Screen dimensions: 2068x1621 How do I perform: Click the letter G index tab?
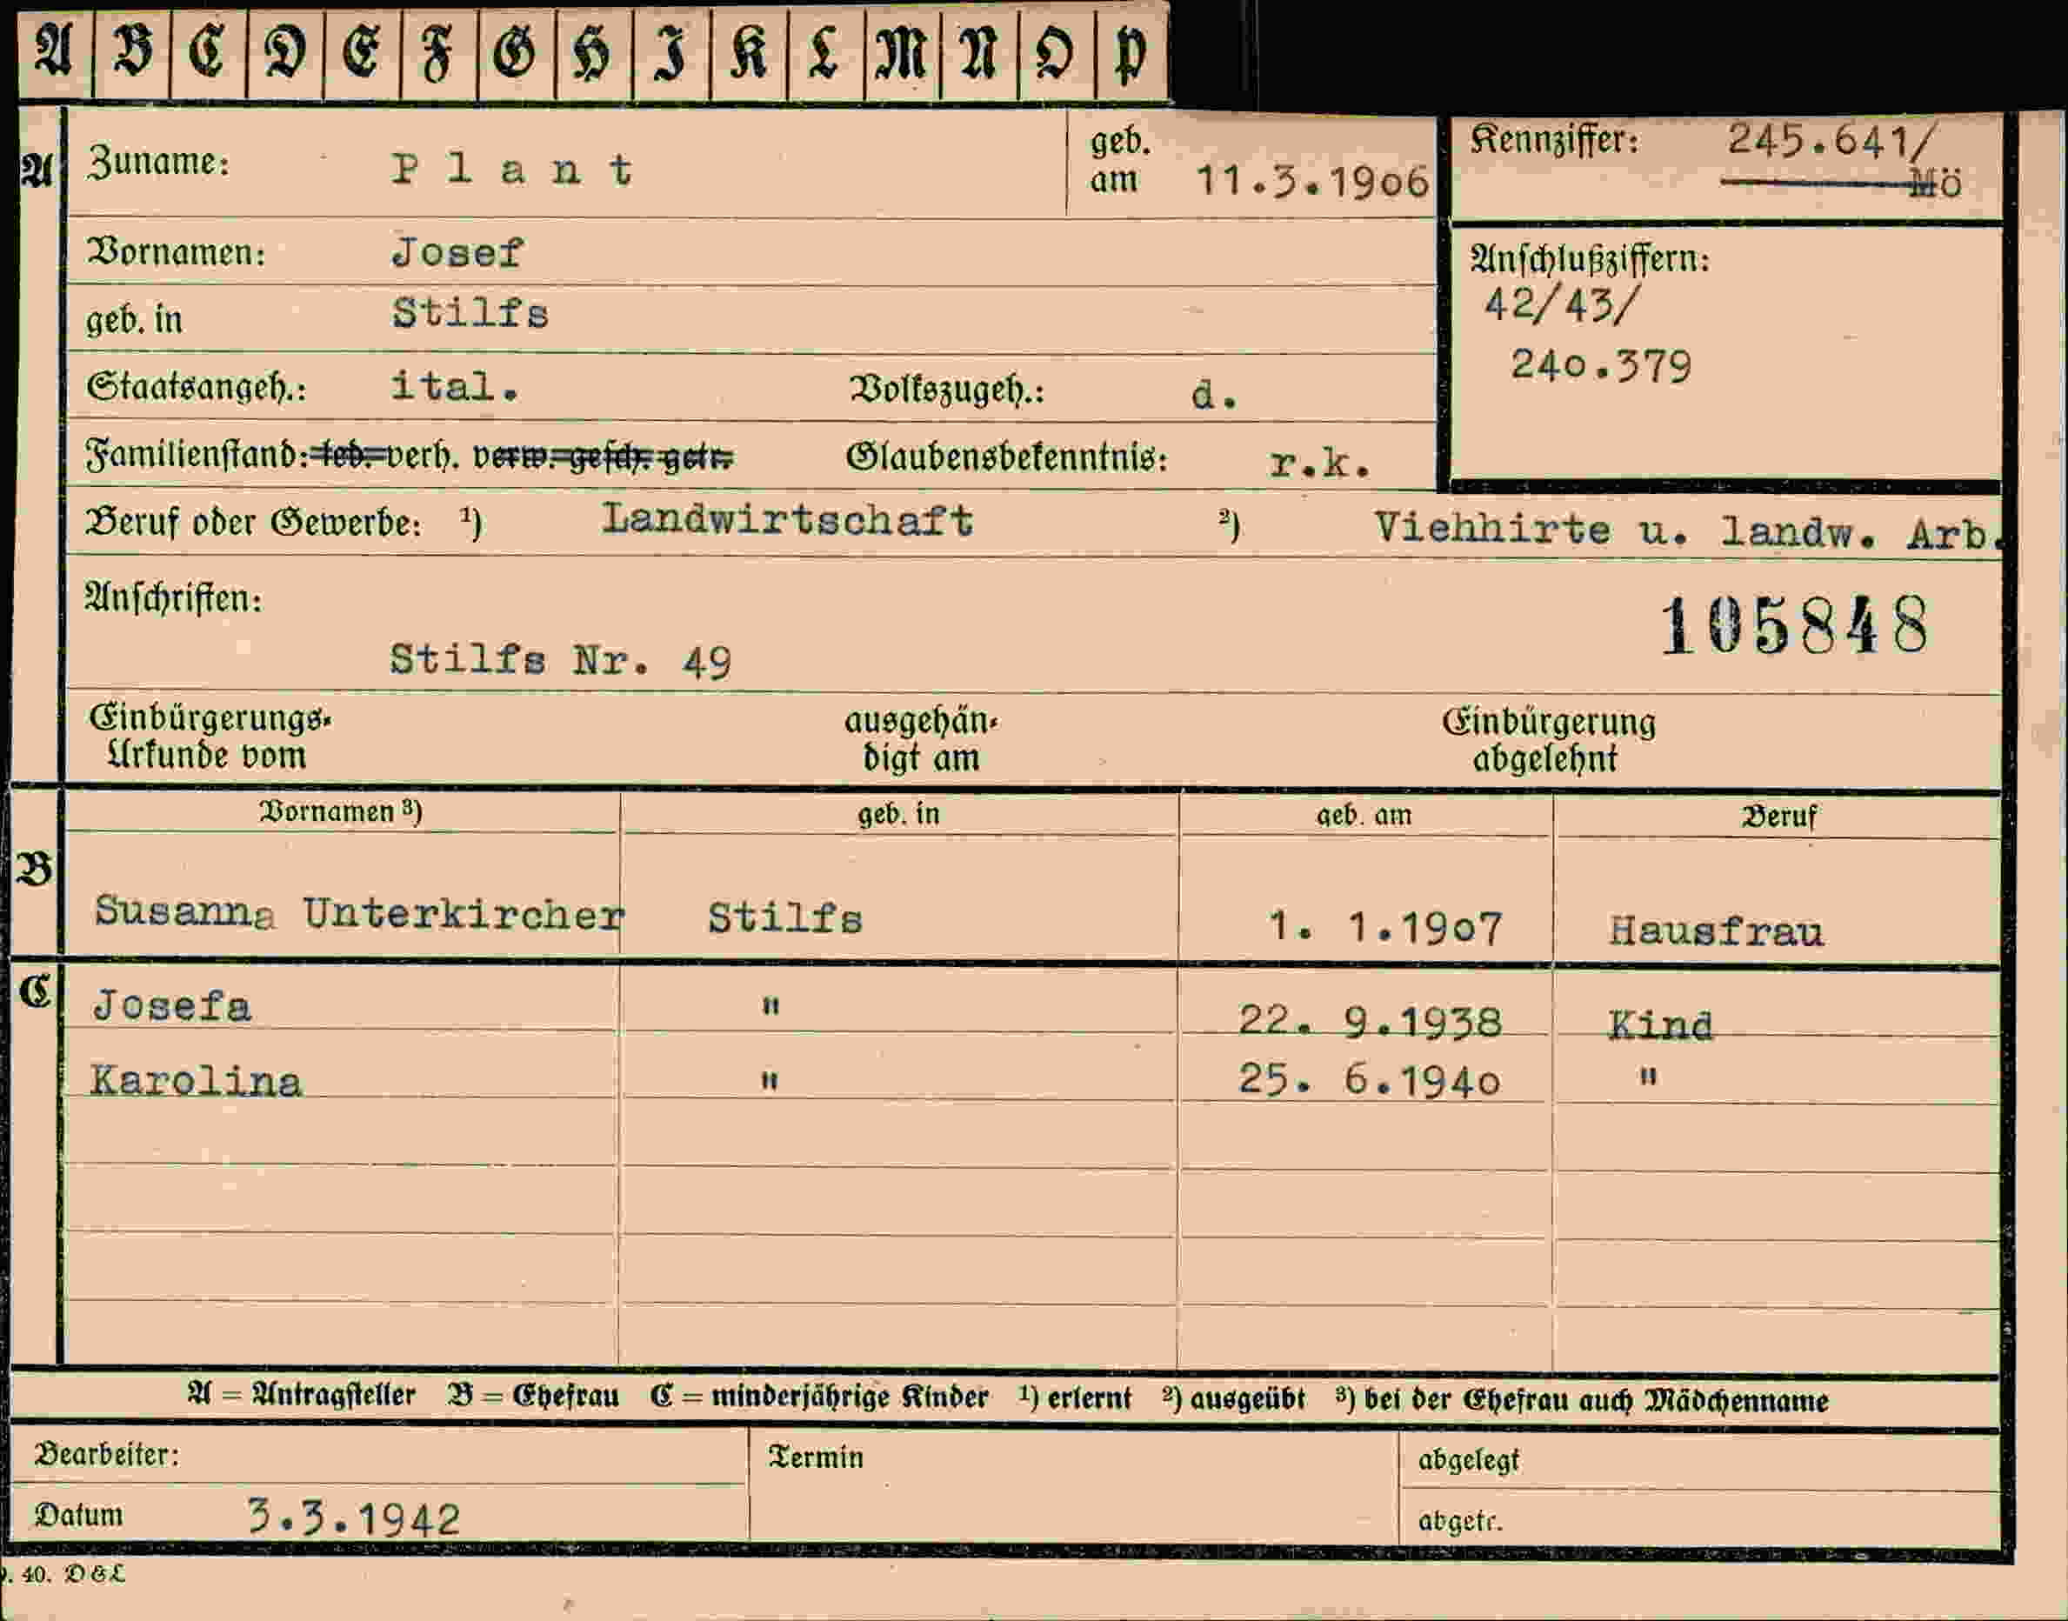(516, 52)
